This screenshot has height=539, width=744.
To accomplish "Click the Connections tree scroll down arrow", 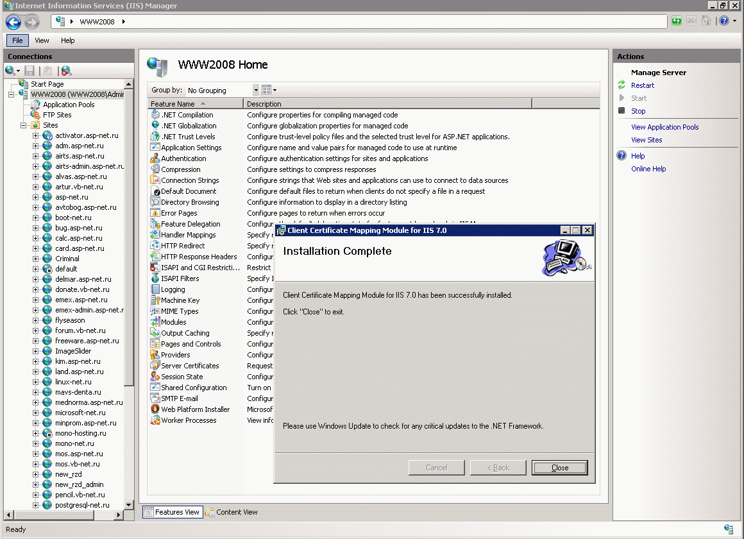I will pyautogui.click(x=128, y=504).
